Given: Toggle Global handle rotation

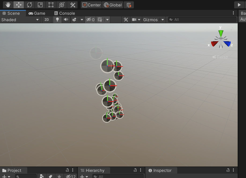Looking at the screenshot, I should tap(113, 5).
